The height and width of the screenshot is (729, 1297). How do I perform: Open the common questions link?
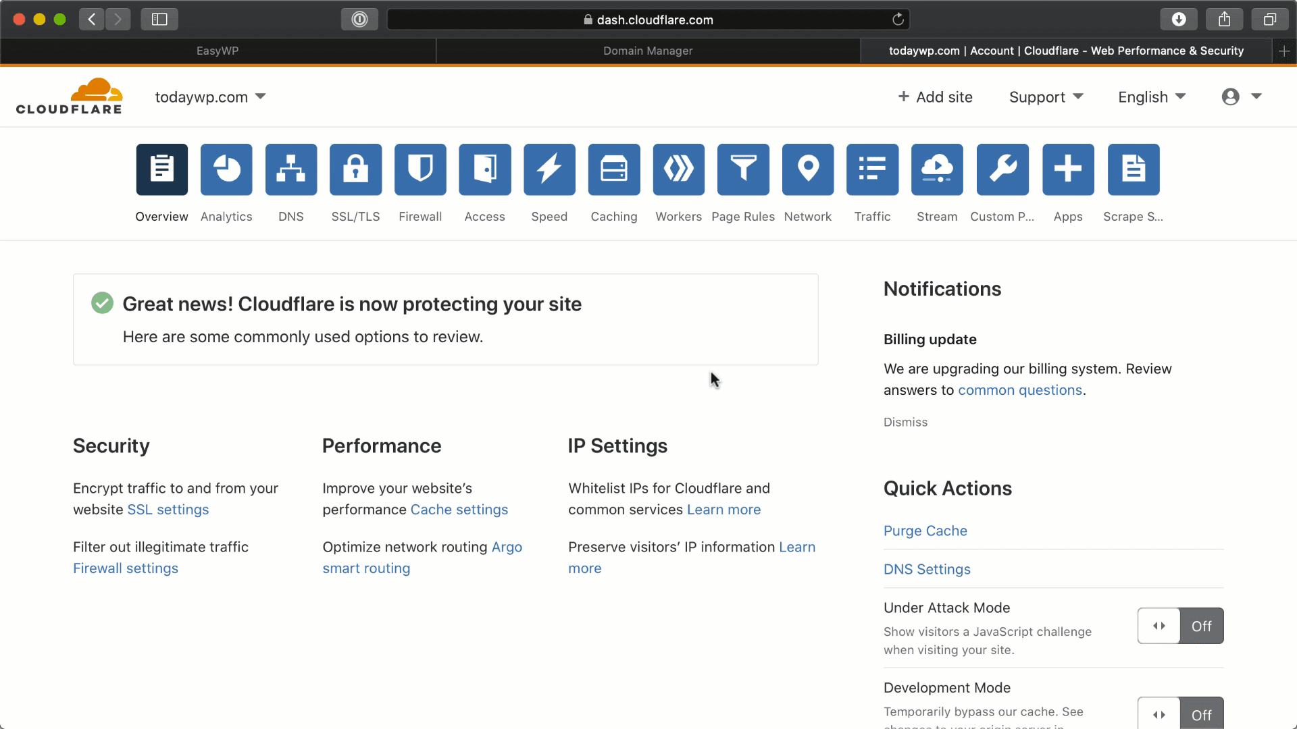pyautogui.click(x=1020, y=390)
